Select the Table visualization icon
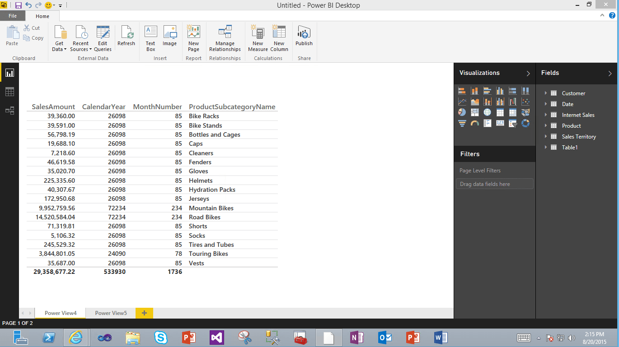The width and height of the screenshot is (619, 347). tap(500, 112)
